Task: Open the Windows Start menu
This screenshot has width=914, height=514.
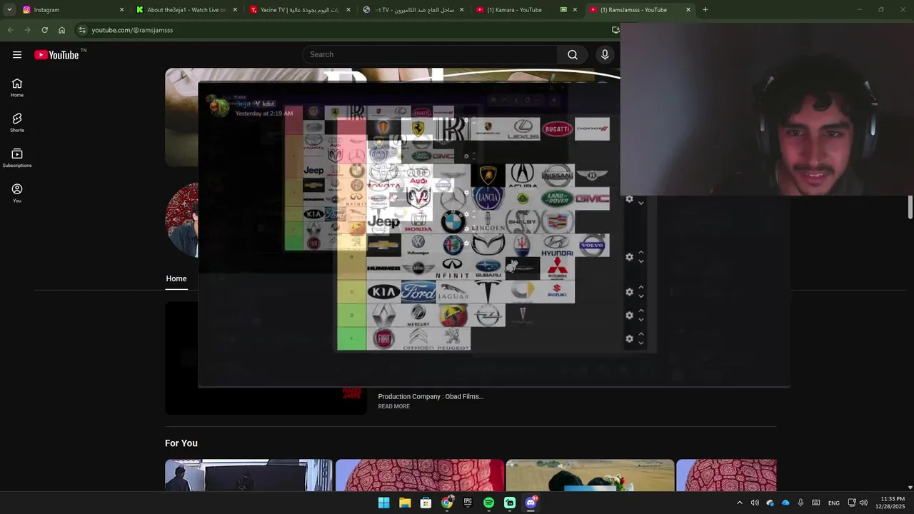Action: (383, 503)
